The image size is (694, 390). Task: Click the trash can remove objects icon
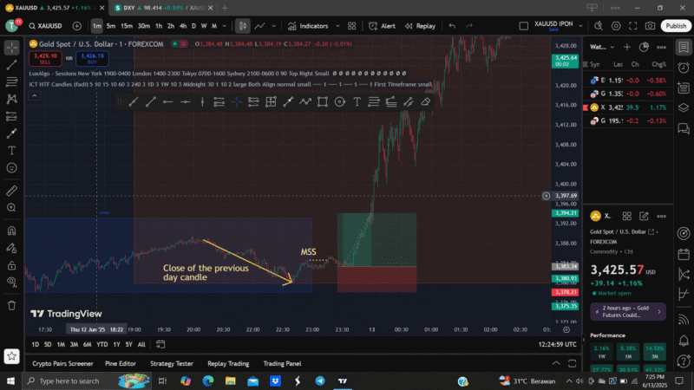coord(12,305)
